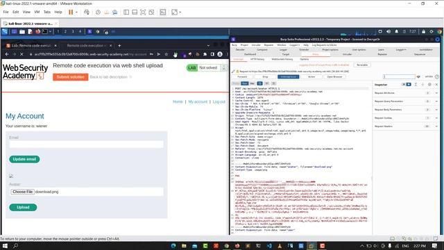Open My account link

198,101
